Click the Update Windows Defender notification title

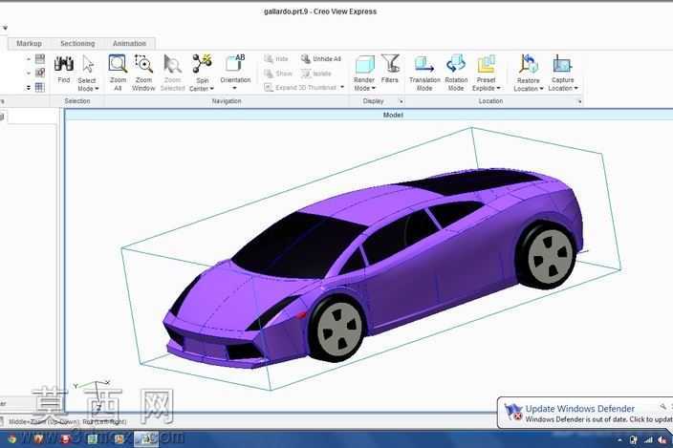click(580, 409)
